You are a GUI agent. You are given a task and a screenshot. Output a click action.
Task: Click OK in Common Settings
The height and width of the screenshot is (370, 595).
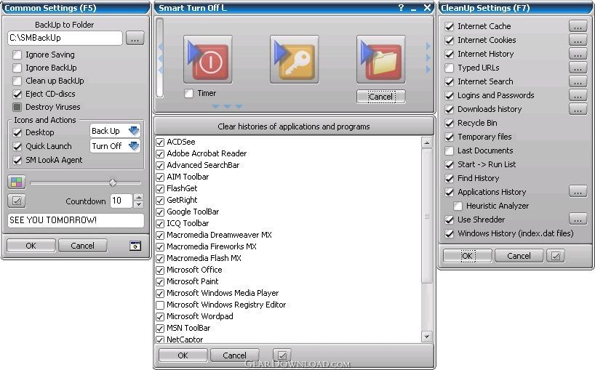(x=31, y=246)
